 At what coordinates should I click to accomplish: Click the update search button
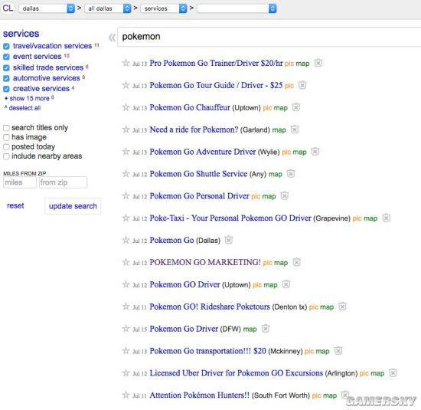(73, 206)
